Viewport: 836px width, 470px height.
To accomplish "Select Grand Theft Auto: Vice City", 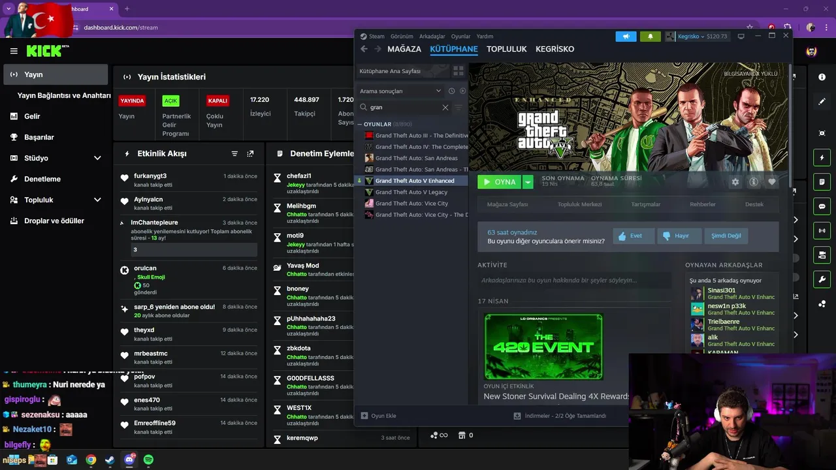I will [411, 203].
